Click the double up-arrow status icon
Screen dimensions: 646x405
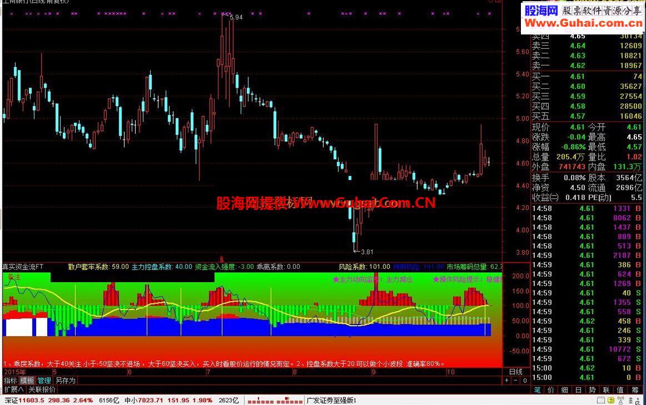(x=630, y=400)
